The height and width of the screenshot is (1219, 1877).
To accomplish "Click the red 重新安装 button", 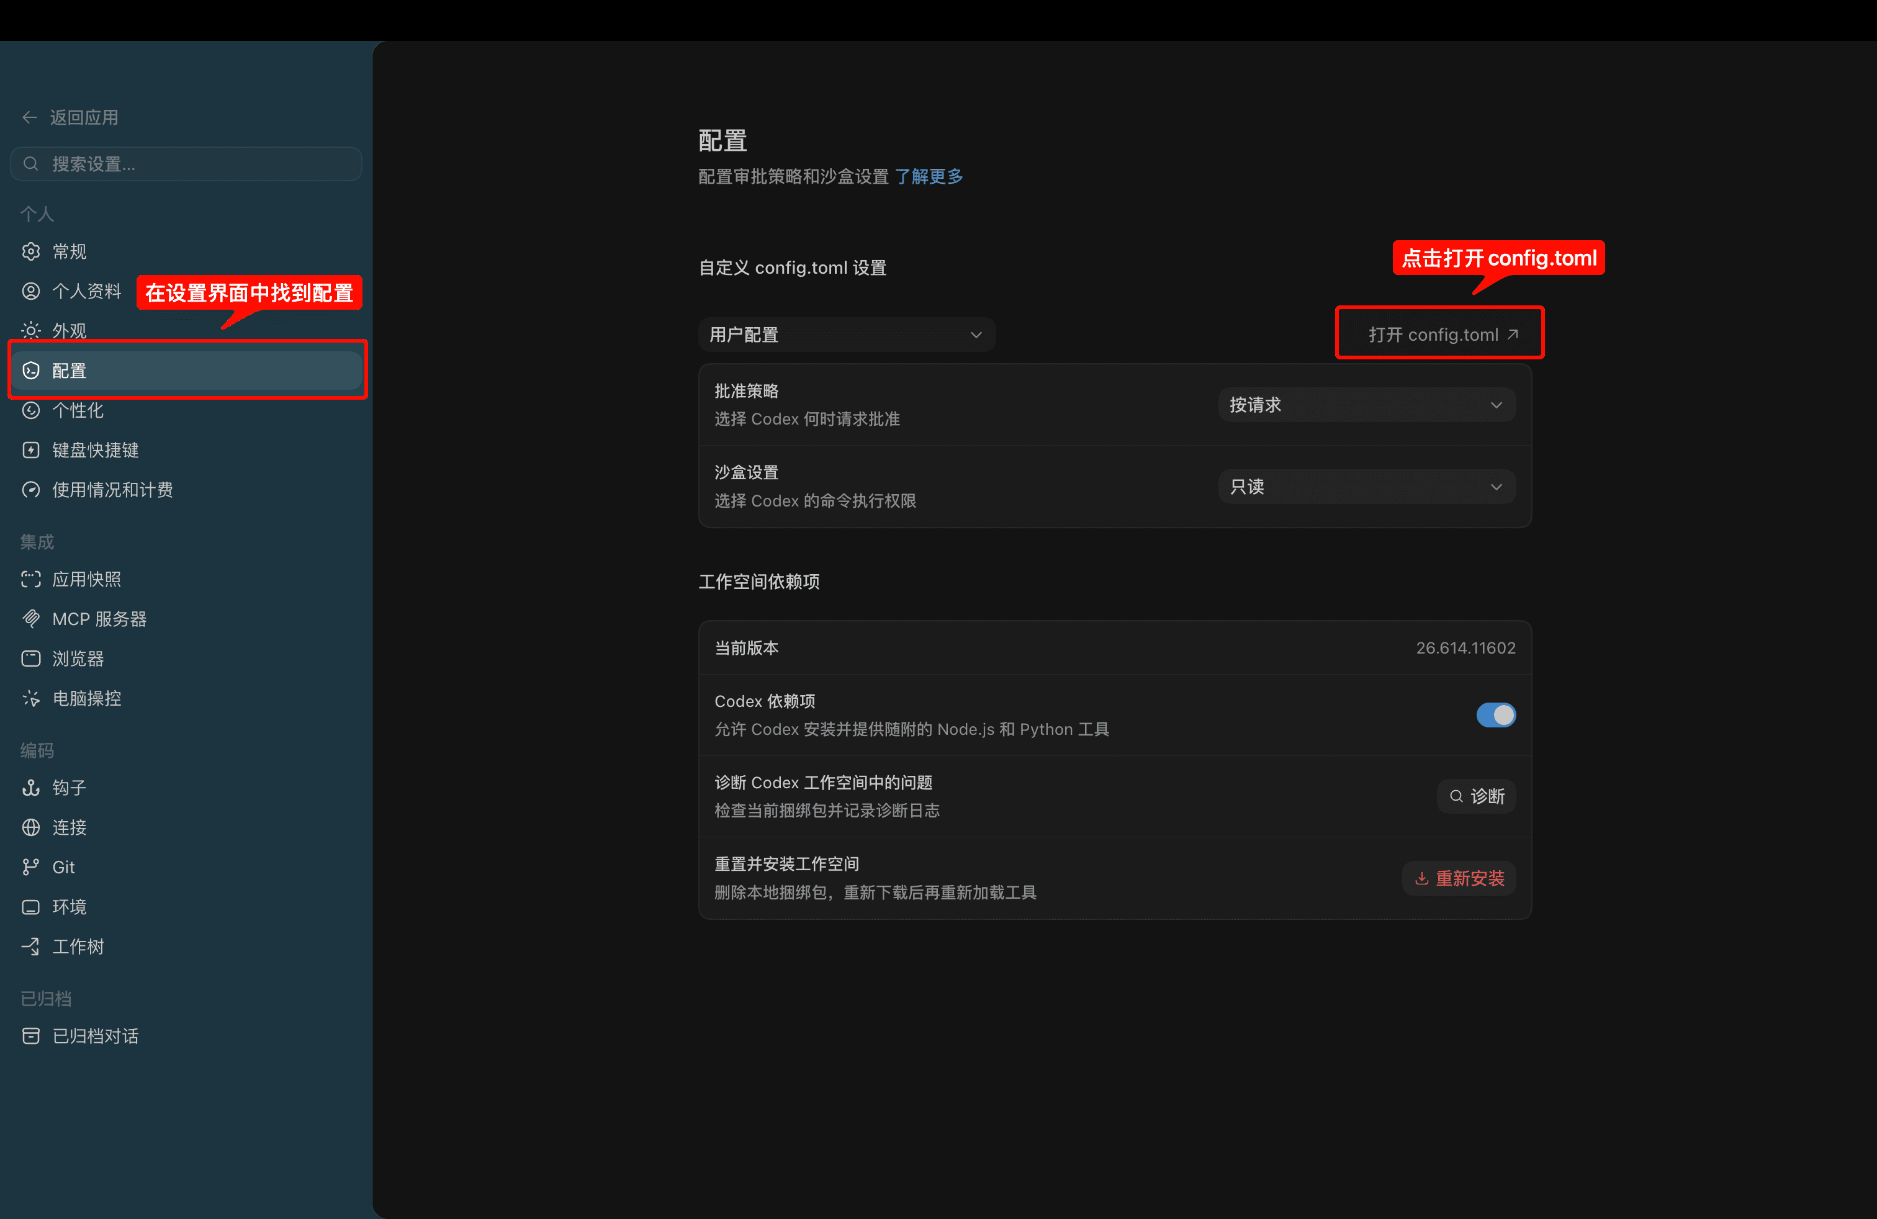I will (1458, 878).
